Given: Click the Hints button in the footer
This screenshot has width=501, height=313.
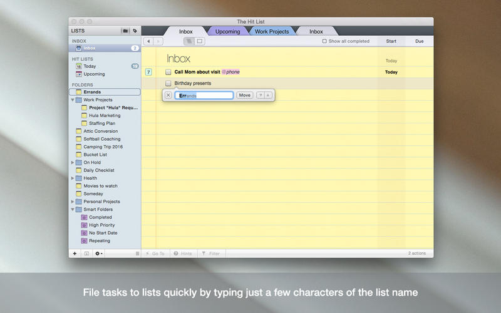Looking at the screenshot, I should [183, 254].
